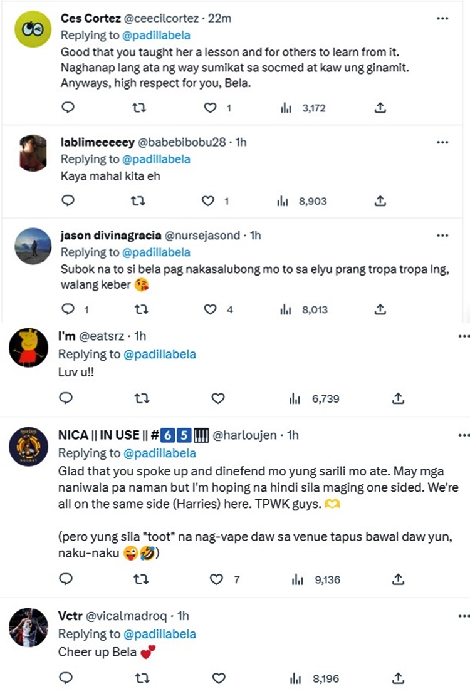Click jason divinagracia's profile picture
The image size is (470, 689).
[x=33, y=246]
